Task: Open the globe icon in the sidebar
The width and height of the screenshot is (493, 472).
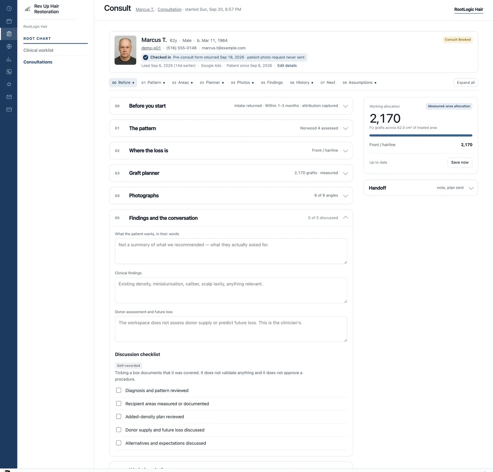Action: point(9,46)
